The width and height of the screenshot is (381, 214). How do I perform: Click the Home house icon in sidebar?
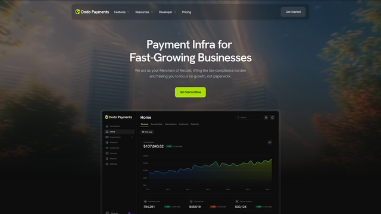107,132
